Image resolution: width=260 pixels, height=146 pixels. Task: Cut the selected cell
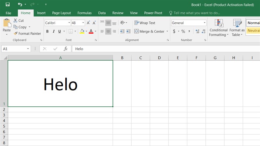pyautogui.click(x=19, y=20)
